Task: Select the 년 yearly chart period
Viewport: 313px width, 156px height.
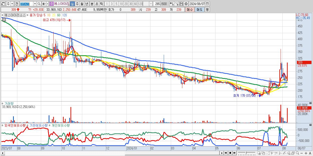Action: [87, 4]
